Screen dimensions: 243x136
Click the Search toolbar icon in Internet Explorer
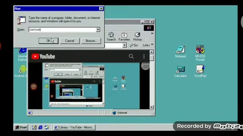[x=111, y=37]
